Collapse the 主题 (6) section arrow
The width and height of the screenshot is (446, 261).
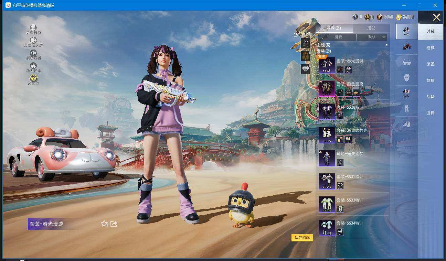tap(386, 45)
